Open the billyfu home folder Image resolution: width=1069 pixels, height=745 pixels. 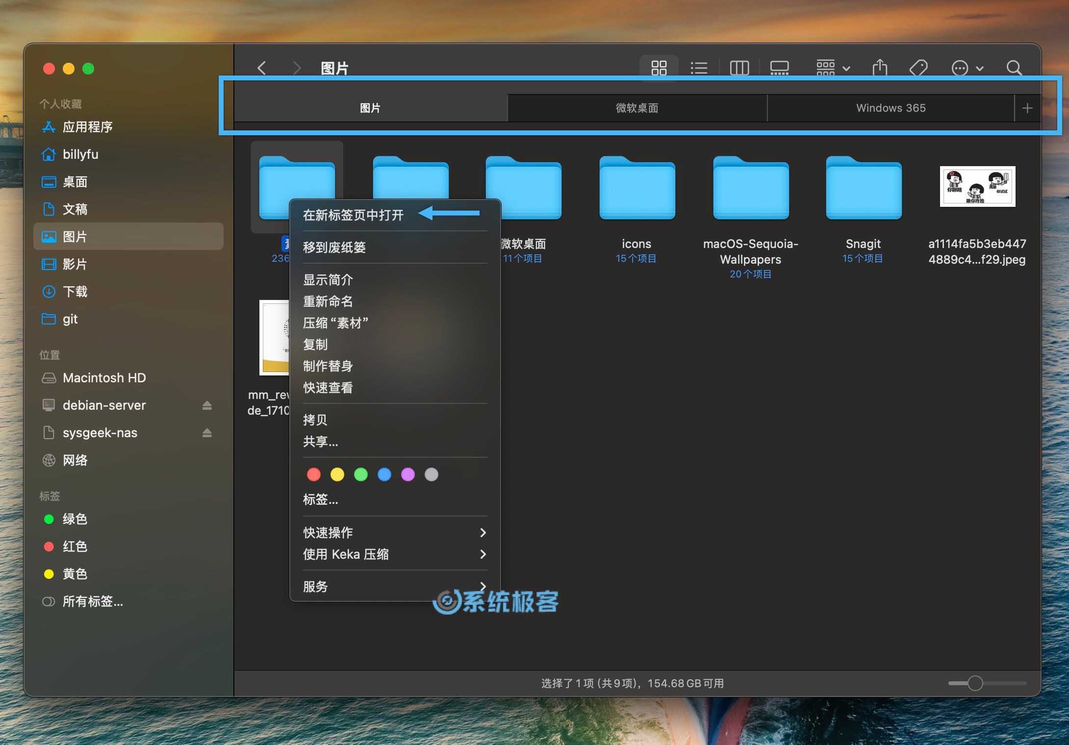[128, 154]
